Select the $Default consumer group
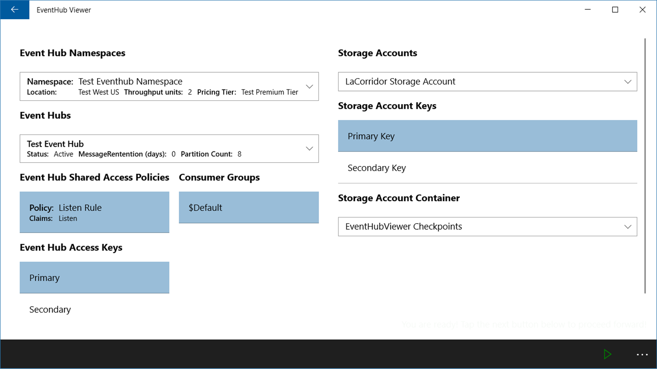 click(248, 207)
